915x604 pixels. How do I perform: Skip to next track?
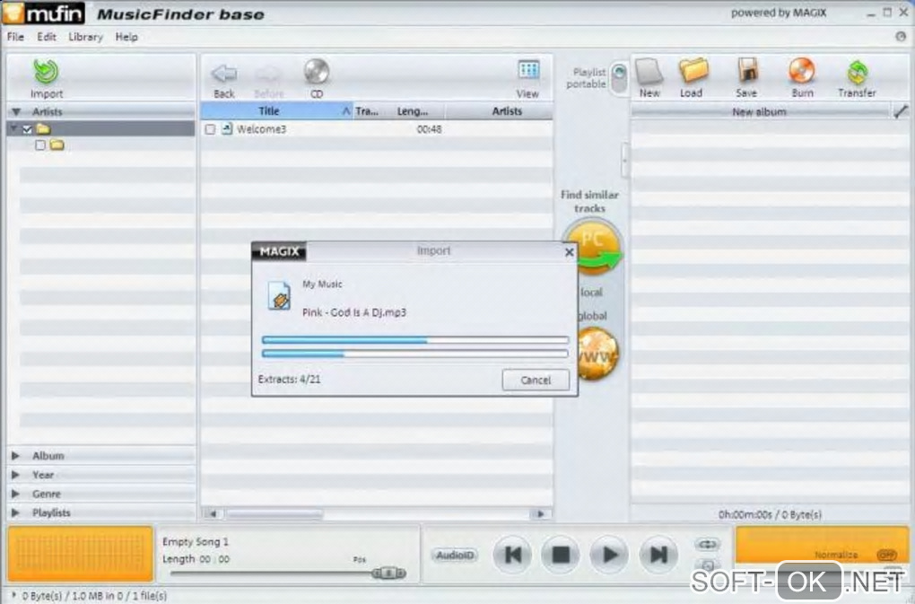tap(658, 555)
